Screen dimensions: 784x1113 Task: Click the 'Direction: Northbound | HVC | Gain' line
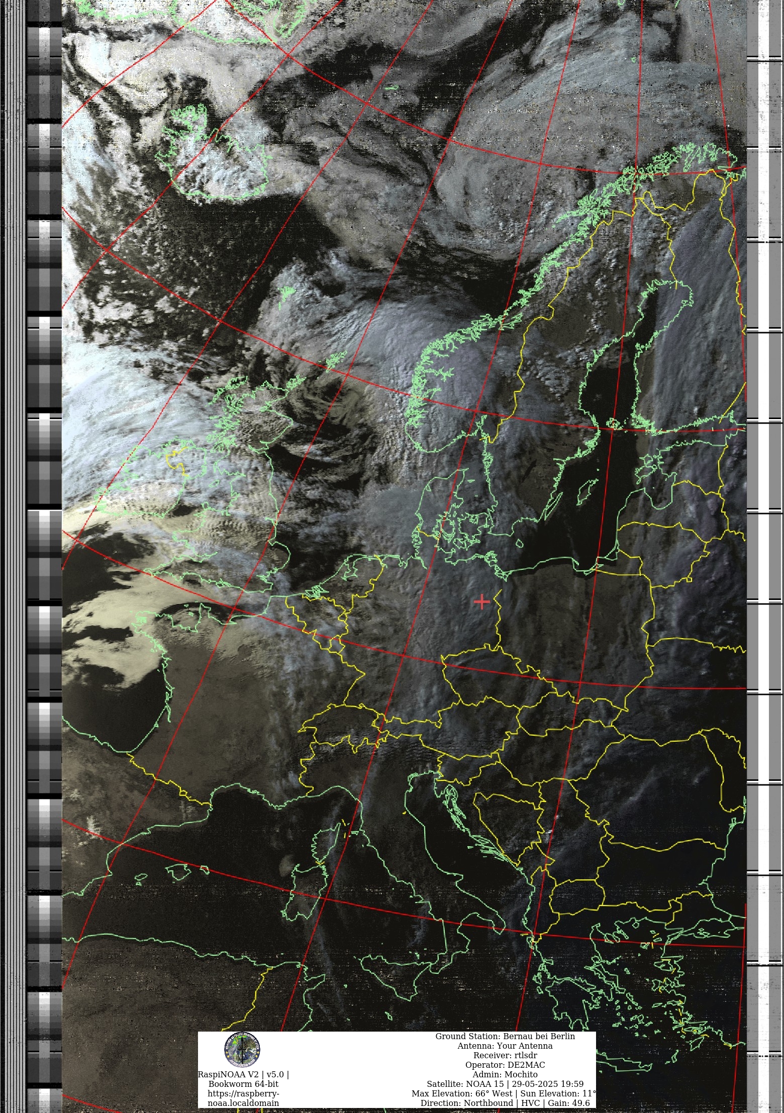pos(505,1103)
